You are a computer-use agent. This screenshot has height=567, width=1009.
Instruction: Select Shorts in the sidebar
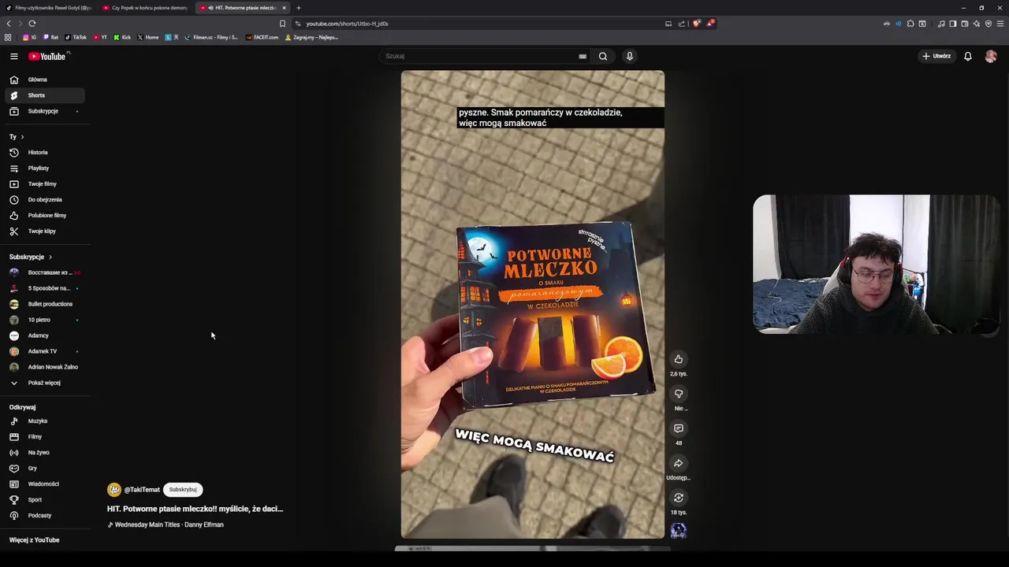click(45, 95)
